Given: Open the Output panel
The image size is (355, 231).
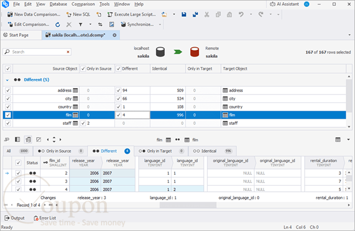Looking at the screenshot, I should (15, 218).
